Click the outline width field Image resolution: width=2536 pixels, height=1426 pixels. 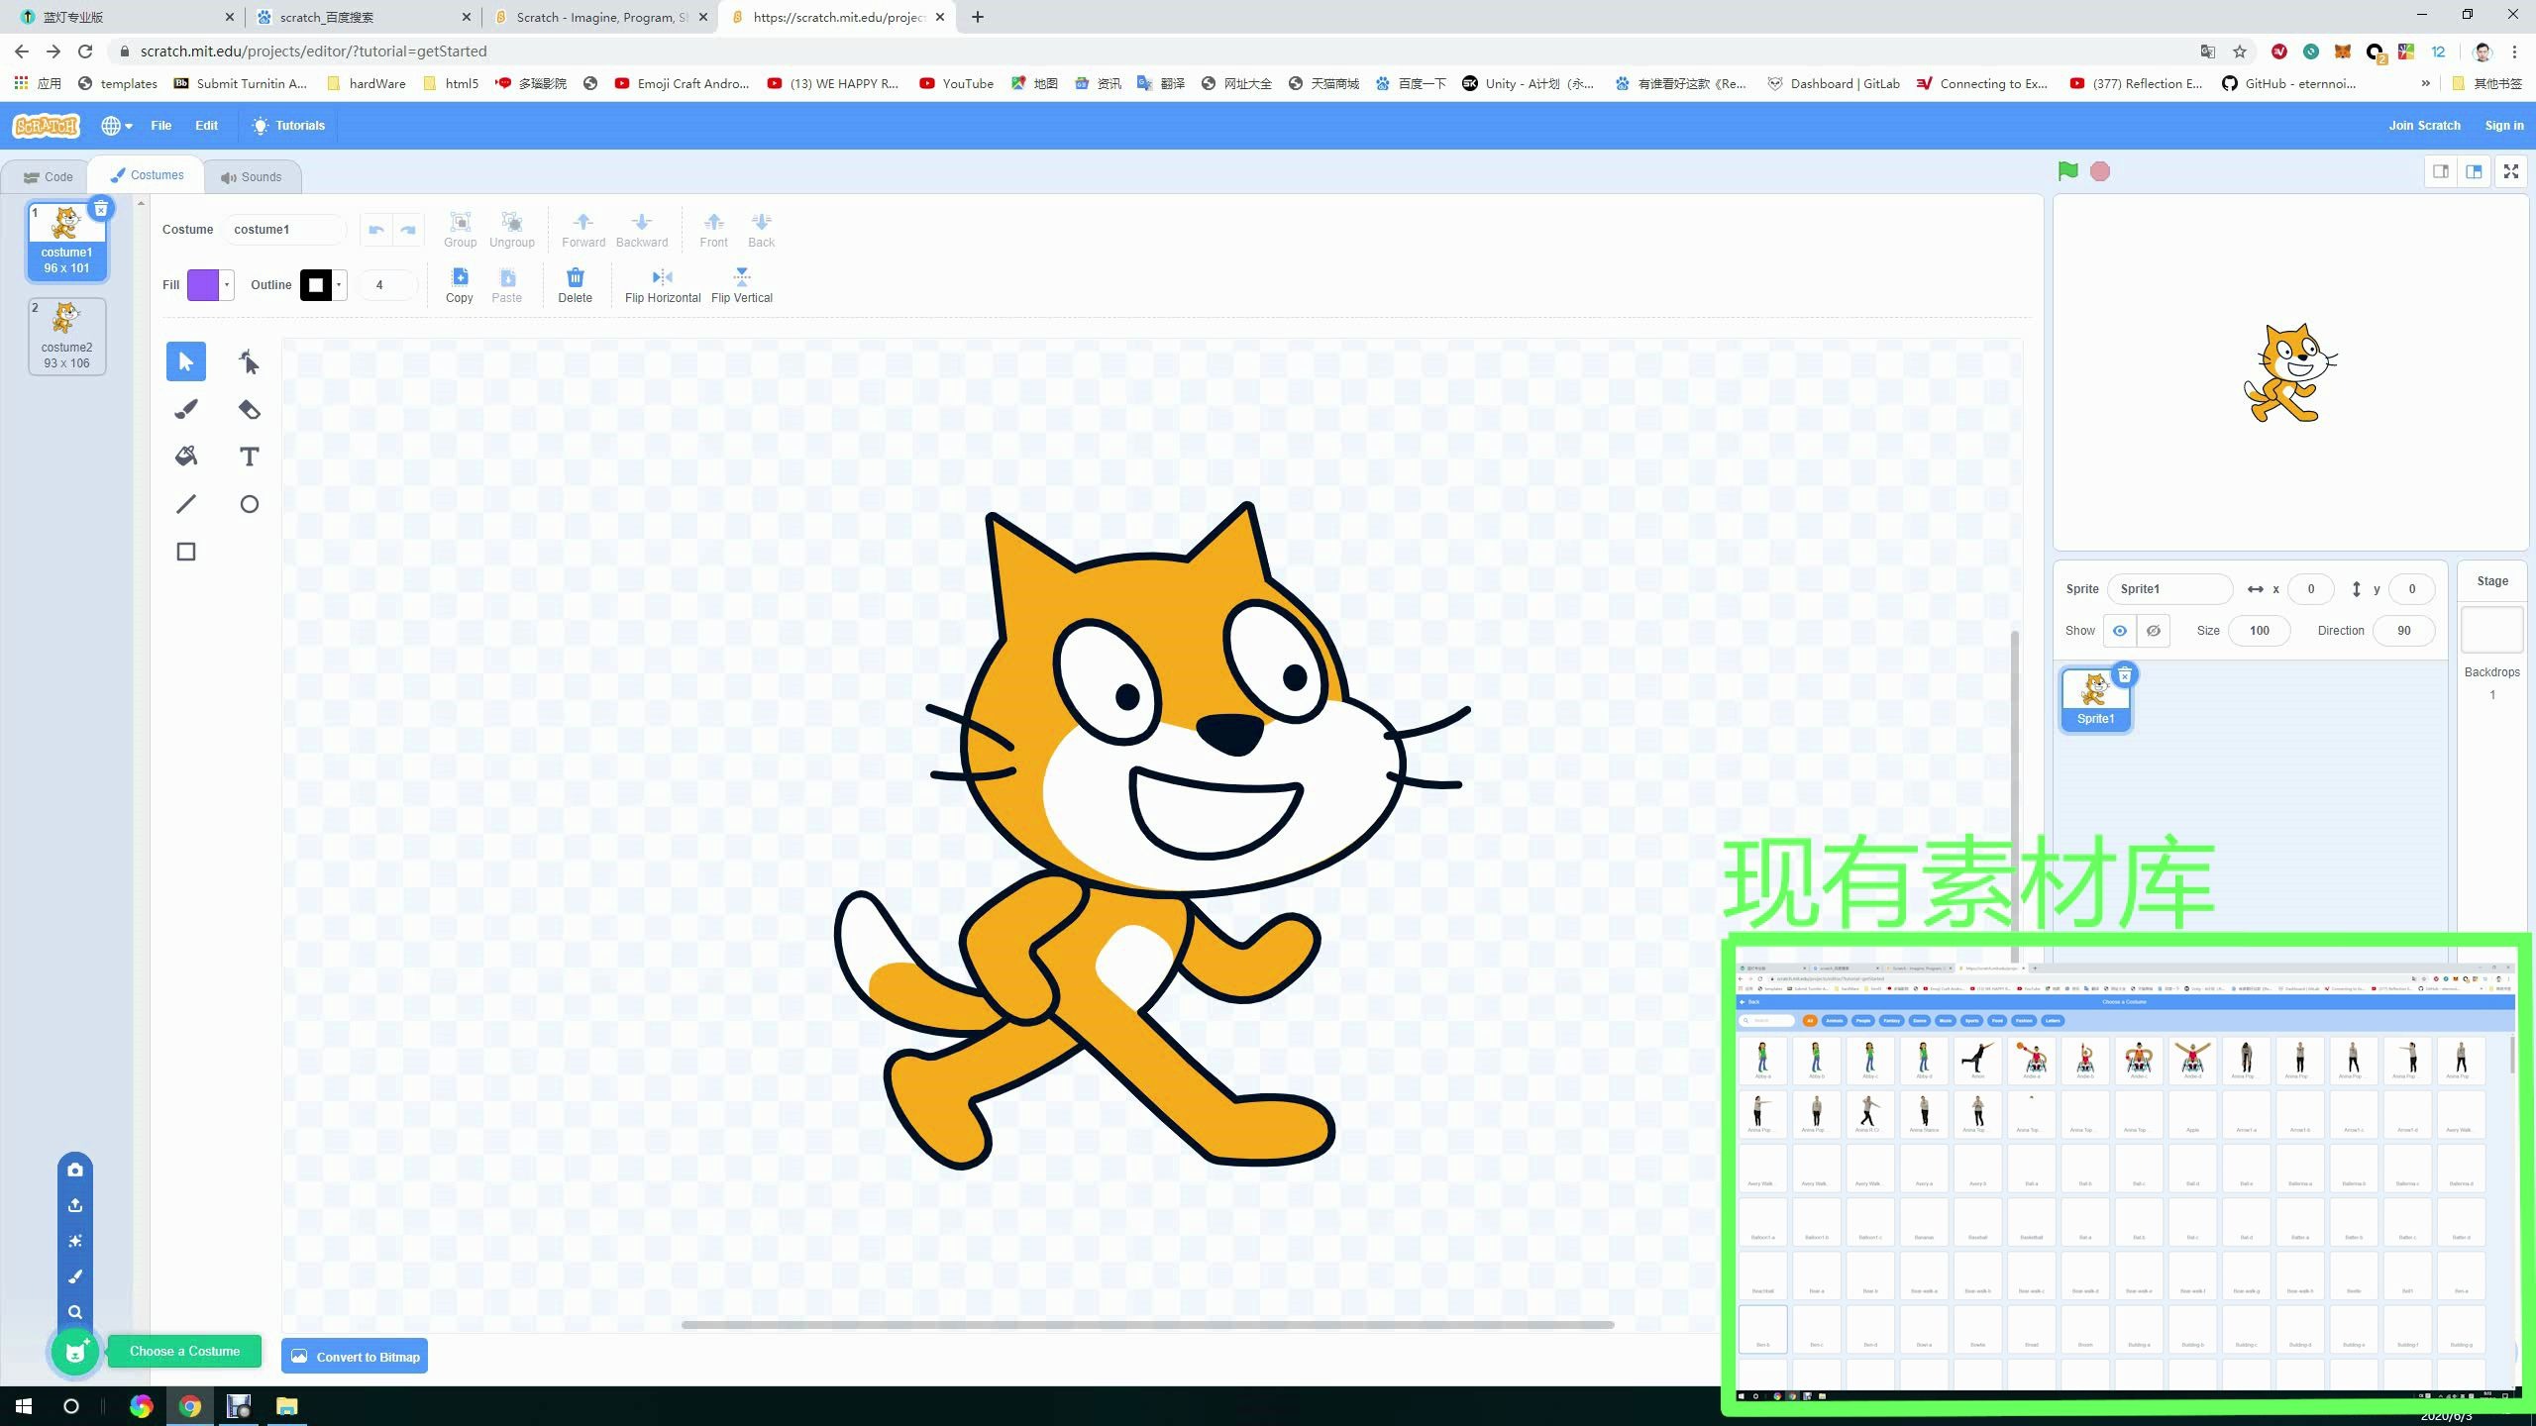(387, 285)
